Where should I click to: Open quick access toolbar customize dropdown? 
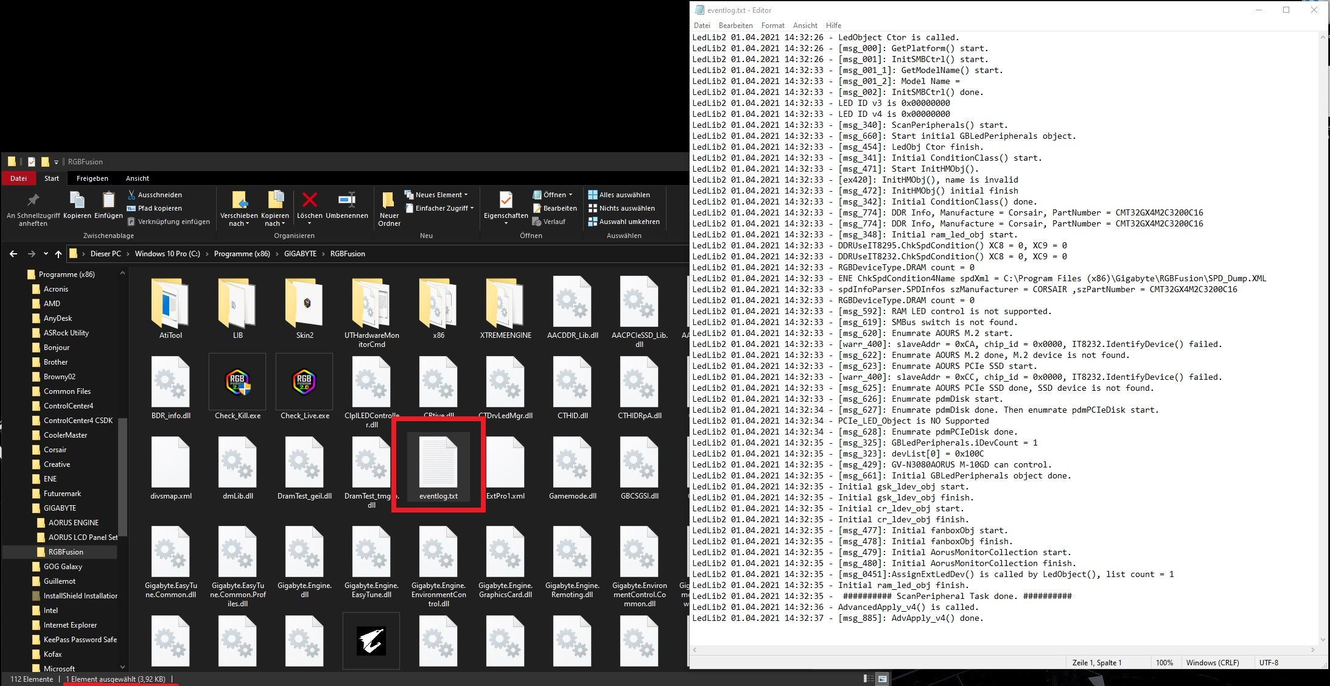[56, 162]
